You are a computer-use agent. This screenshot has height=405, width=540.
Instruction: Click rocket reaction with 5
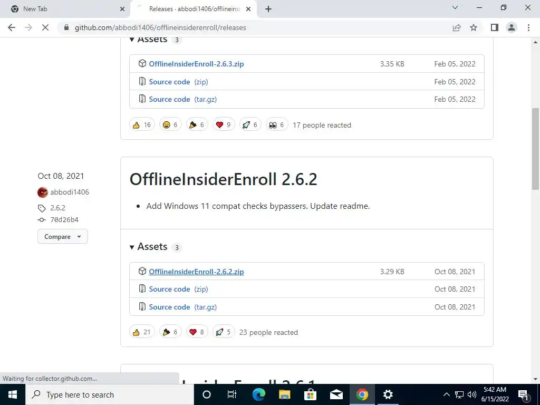pos(223,332)
